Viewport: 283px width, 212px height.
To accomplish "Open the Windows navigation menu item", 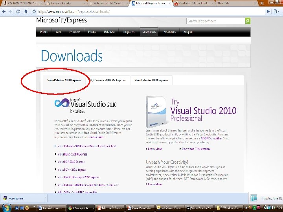I will 75,32.
